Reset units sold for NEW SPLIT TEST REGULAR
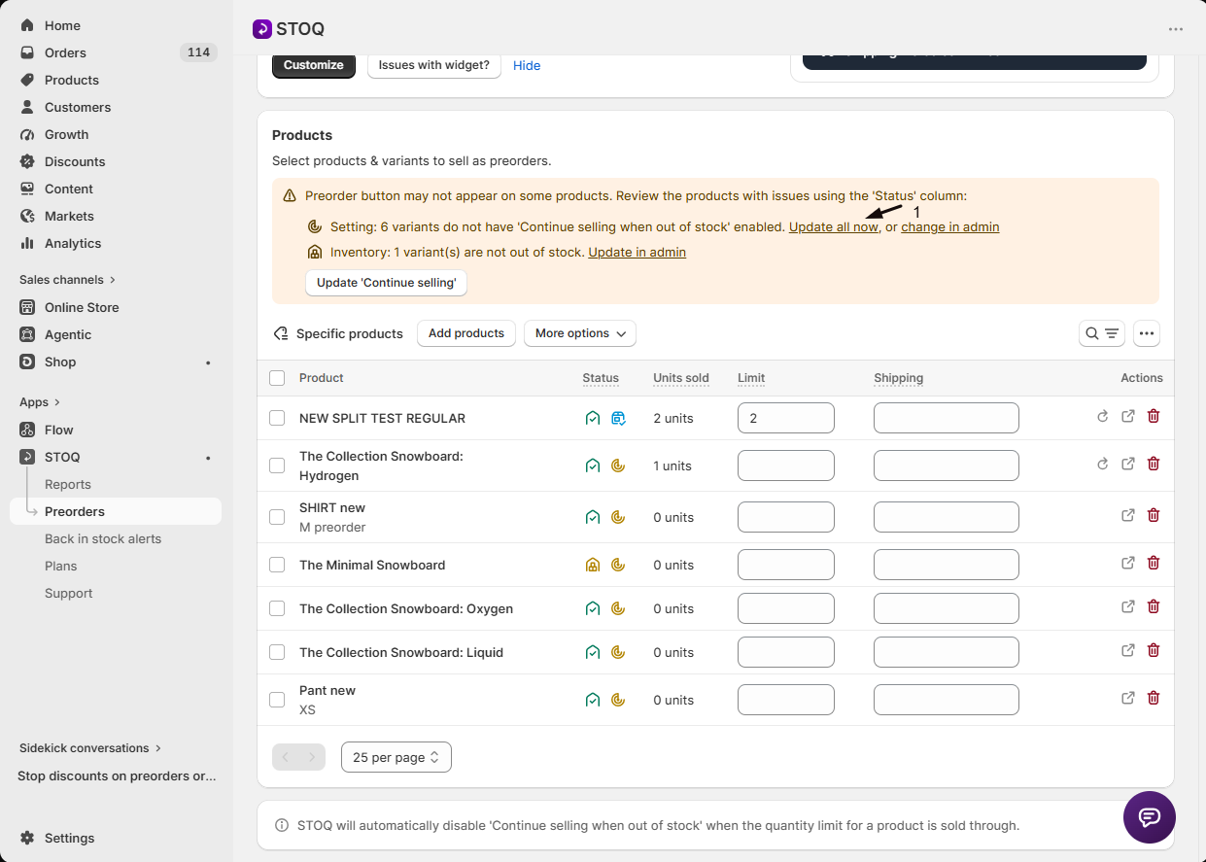Viewport: 1206px width, 862px height. (x=1102, y=416)
